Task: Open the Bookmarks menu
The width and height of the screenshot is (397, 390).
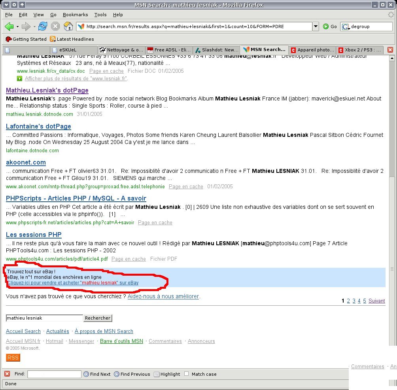Action: (75, 15)
